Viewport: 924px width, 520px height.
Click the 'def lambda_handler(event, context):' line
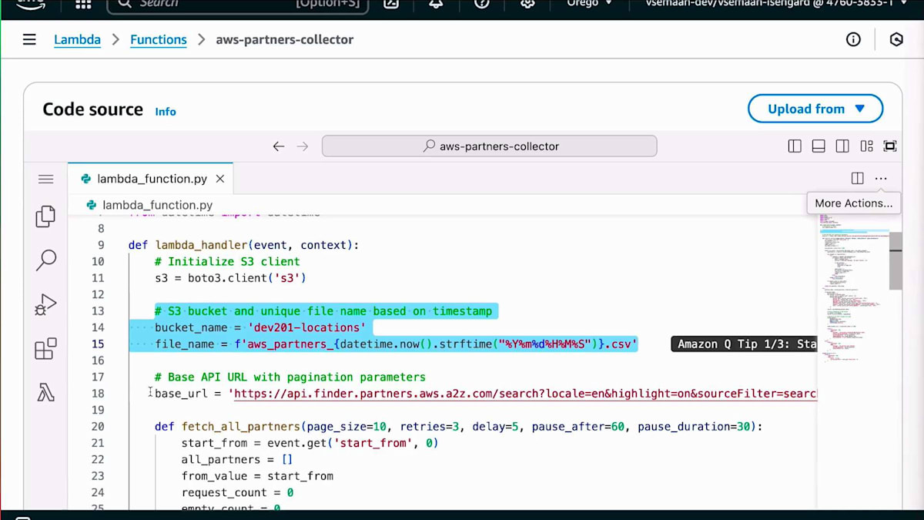(243, 245)
